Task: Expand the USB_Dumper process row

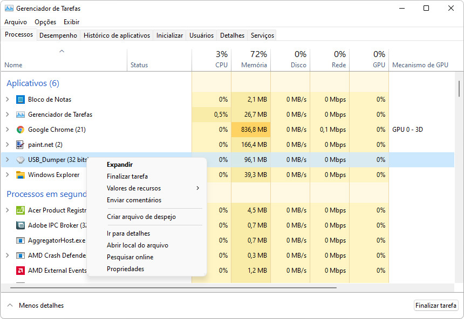Action: (8, 160)
